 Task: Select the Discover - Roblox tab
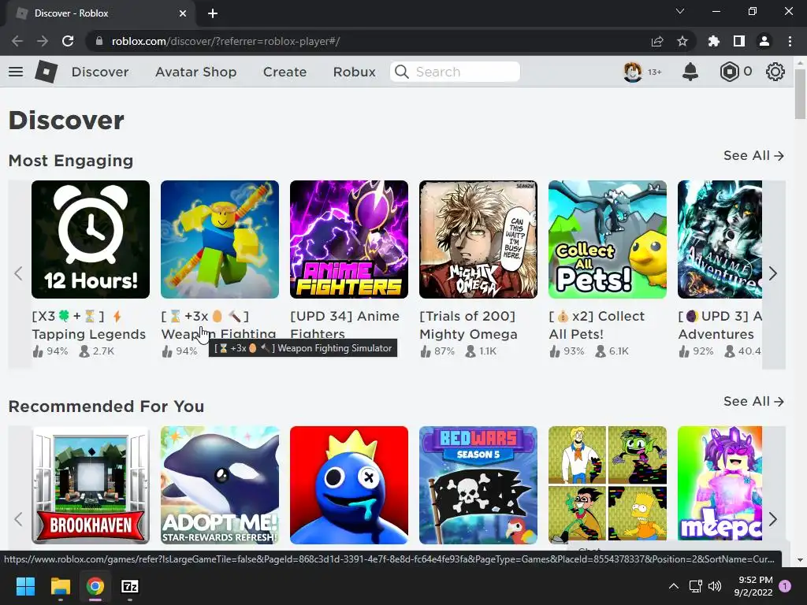coord(101,13)
